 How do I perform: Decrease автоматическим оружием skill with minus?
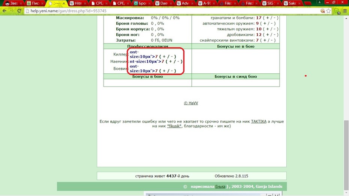pos(271,23)
